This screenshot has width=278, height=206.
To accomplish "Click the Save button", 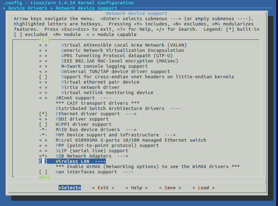I will pyautogui.click(x=170, y=188).
